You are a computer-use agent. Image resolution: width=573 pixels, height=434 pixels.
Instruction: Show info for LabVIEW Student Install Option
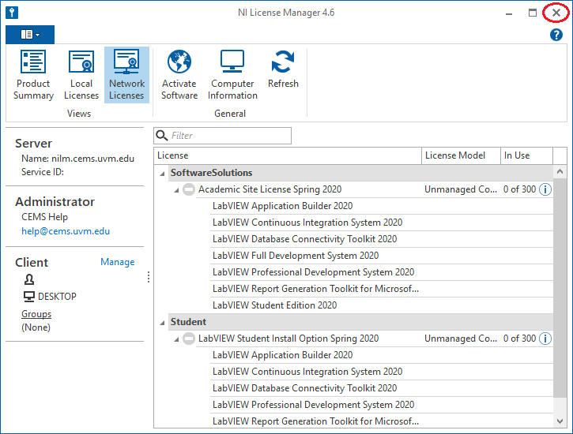545,339
